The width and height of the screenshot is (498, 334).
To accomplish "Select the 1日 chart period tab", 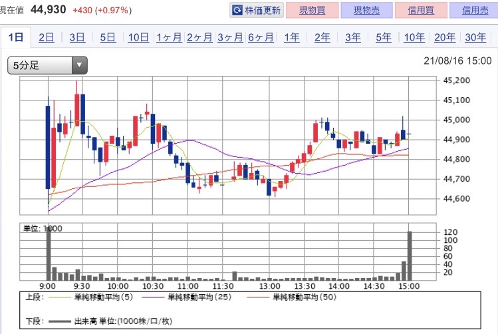I will click(x=16, y=37).
